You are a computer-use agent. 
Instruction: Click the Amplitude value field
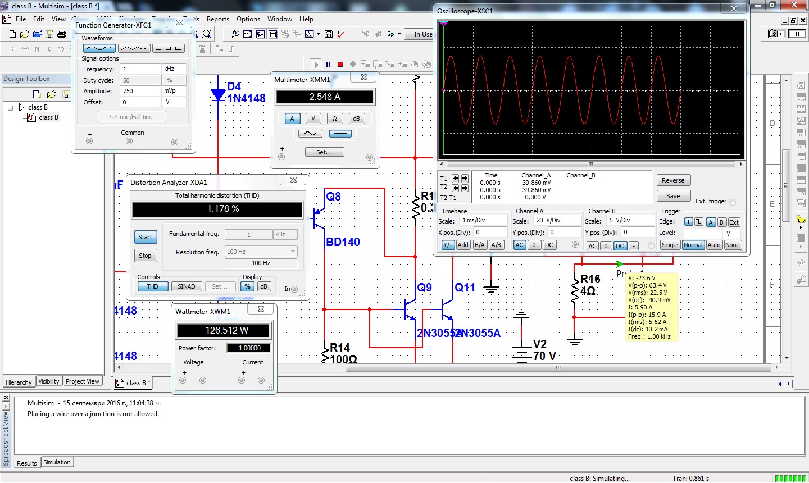click(141, 91)
